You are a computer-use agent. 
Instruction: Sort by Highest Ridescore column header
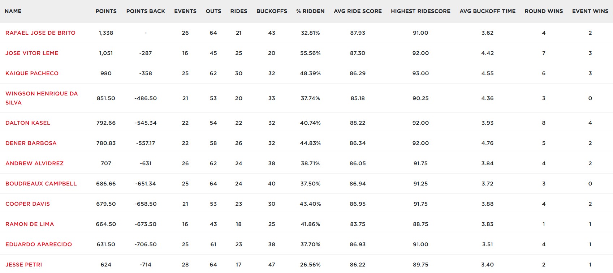(x=420, y=11)
